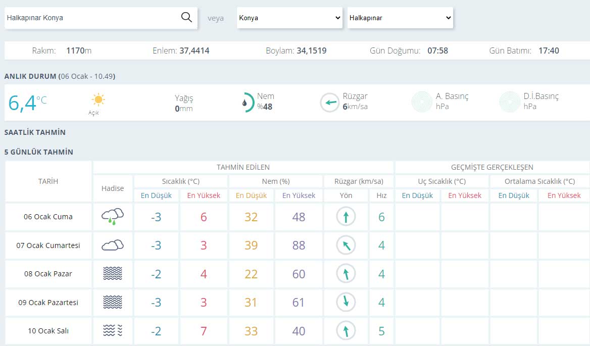Click the Gün Batımı 17:40 value

(524, 51)
